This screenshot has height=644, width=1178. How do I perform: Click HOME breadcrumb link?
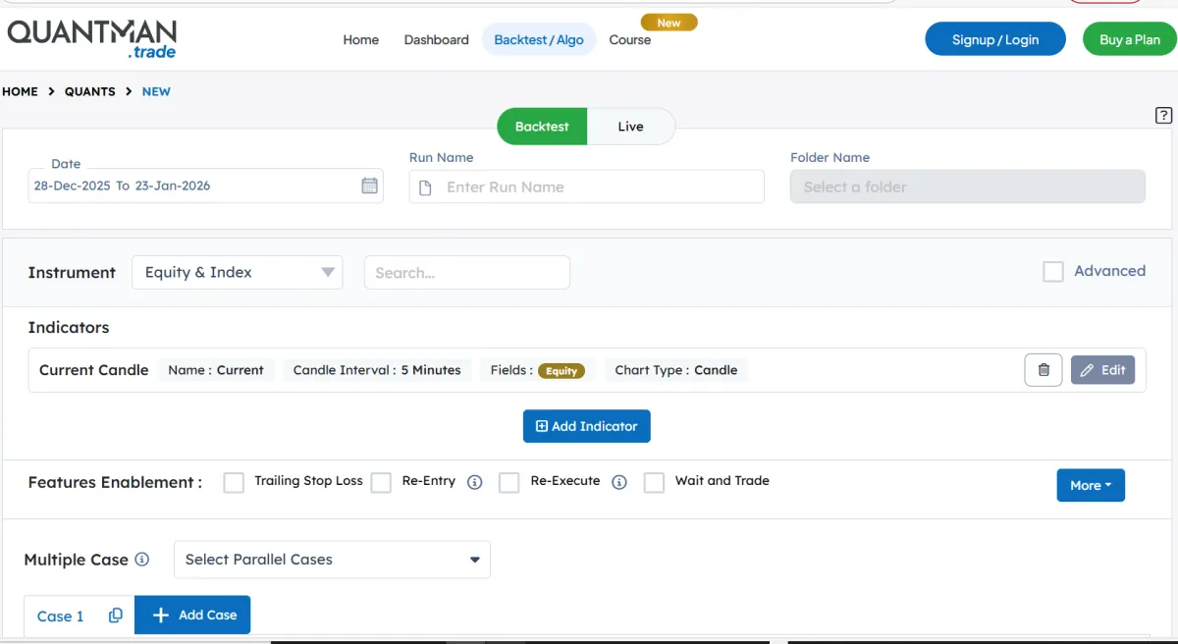(x=20, y=91)
